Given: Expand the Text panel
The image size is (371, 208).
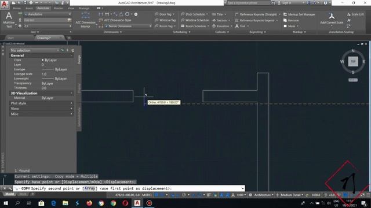Looking at the screenshot, I should click(35, 32).
